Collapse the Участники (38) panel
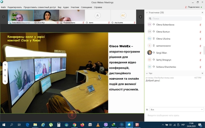 (x=147, y=13)
